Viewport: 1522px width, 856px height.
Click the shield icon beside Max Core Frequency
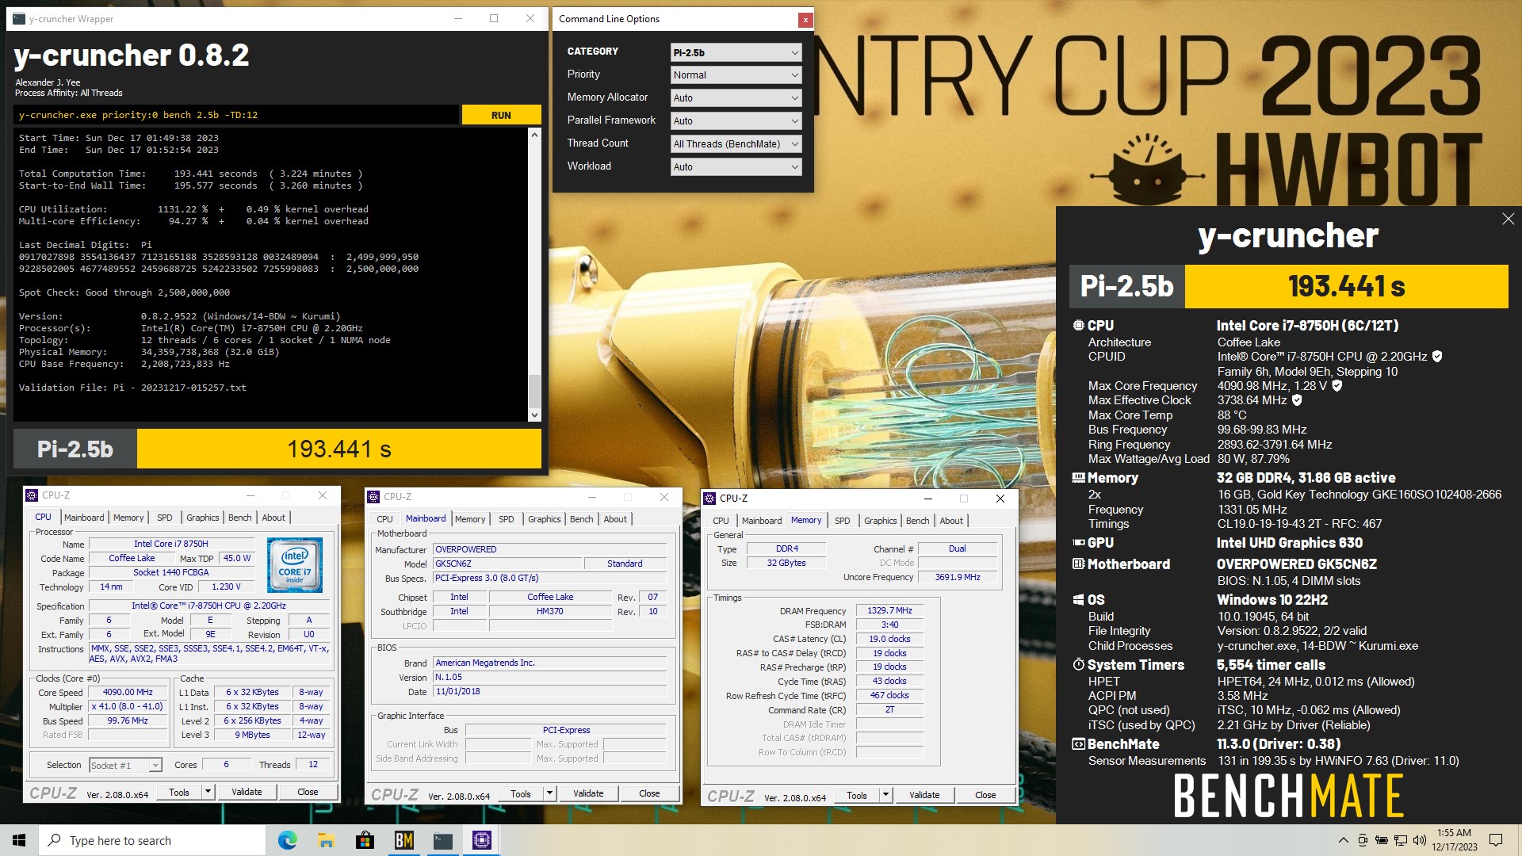pyautogui.click(x=1337, y=386)
